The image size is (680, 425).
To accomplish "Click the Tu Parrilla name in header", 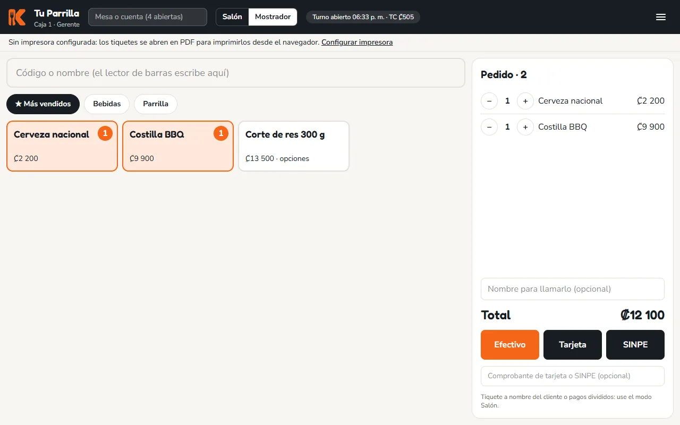I will pyautogui.click(x=56, y=13).
